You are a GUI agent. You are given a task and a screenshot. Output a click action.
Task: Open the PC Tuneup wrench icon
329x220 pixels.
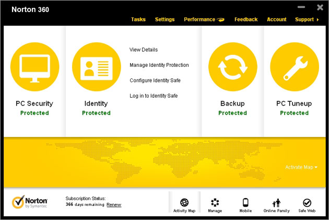point(295,67)
